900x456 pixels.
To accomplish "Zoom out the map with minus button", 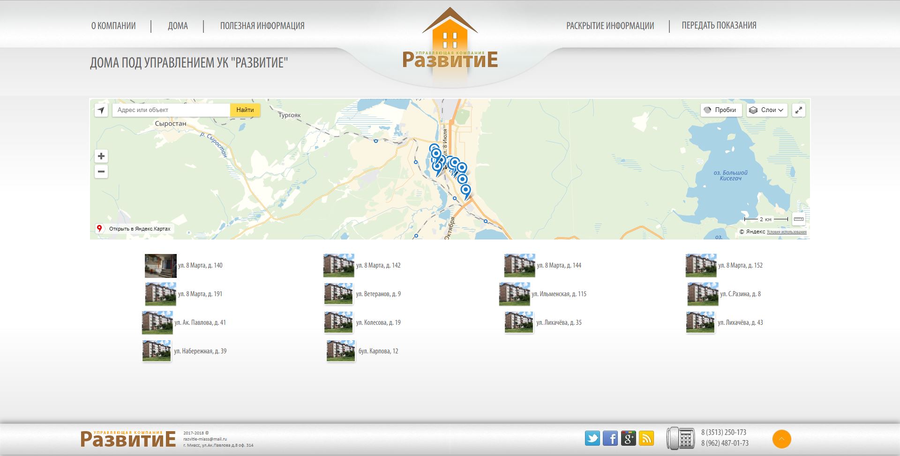I will (x=101, y=172).
